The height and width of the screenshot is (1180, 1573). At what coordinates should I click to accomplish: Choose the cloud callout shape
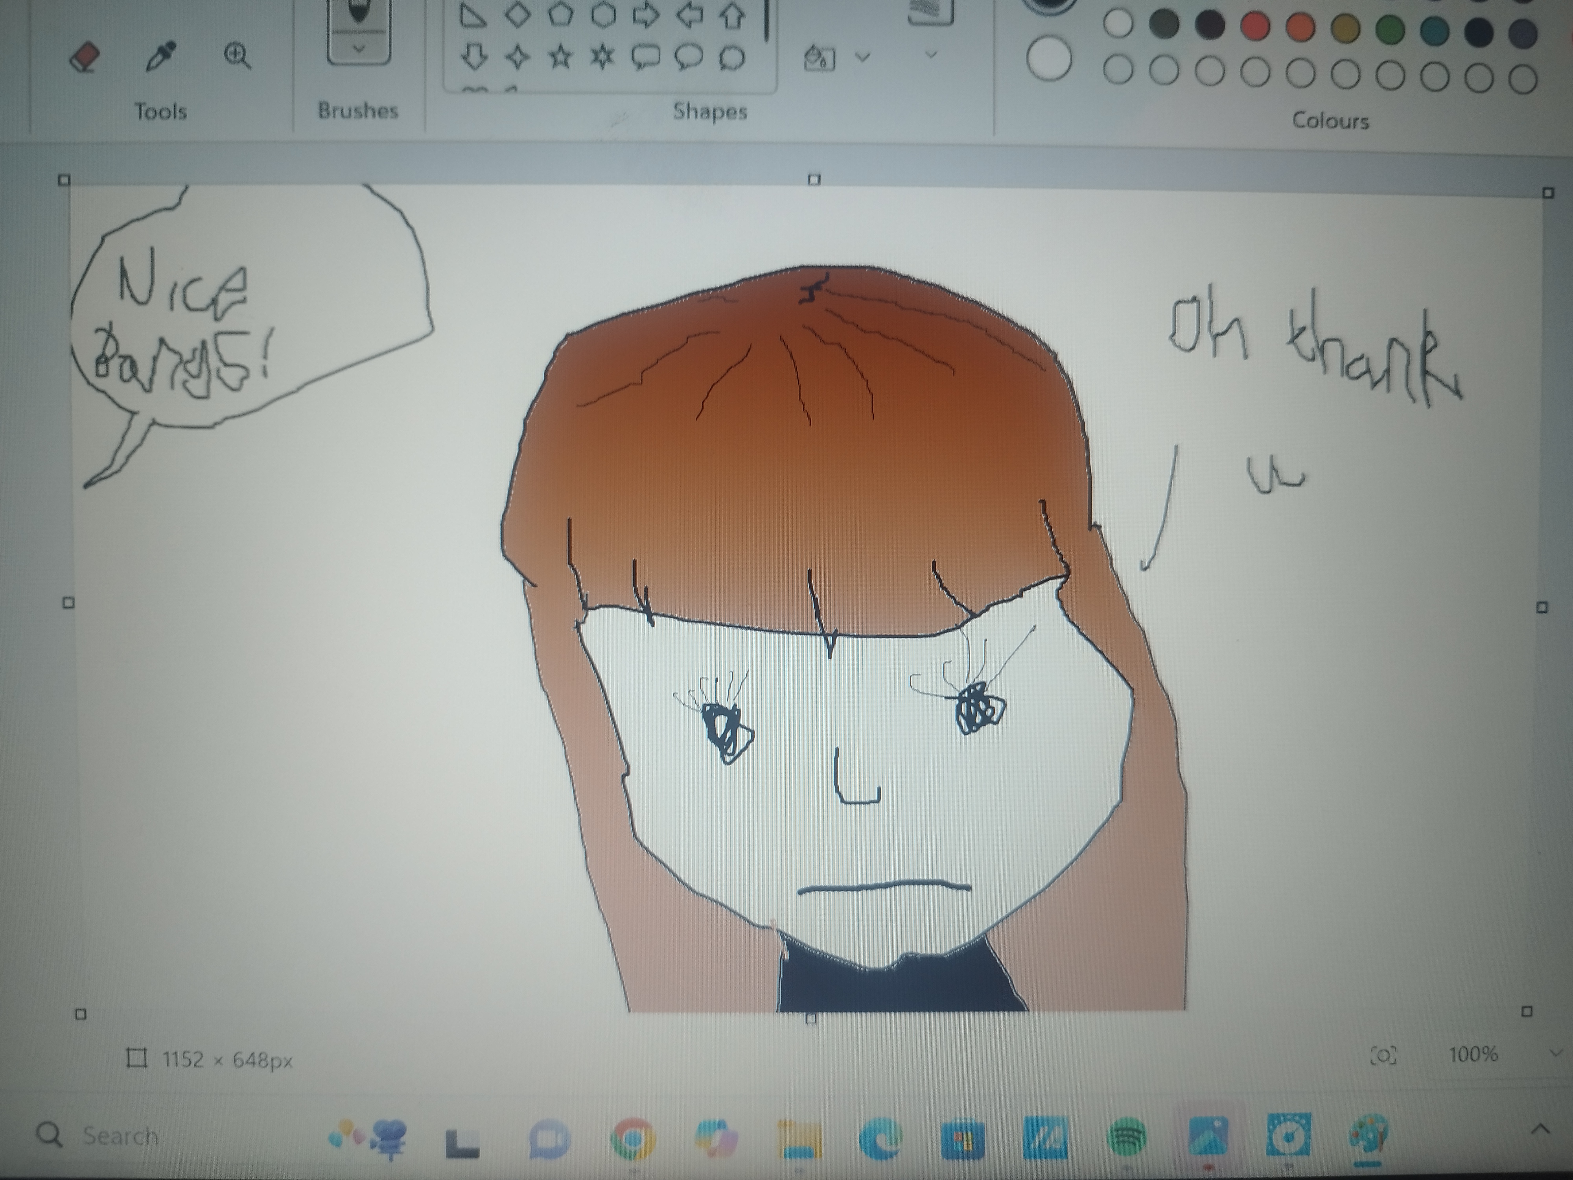pyautogui.click(x=732, y=58)
